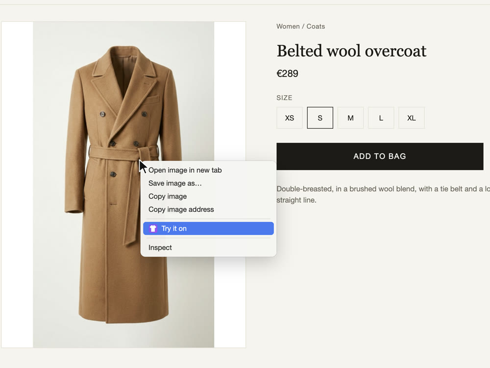Choose 'Save image as…' from the menu

[208, 184]
